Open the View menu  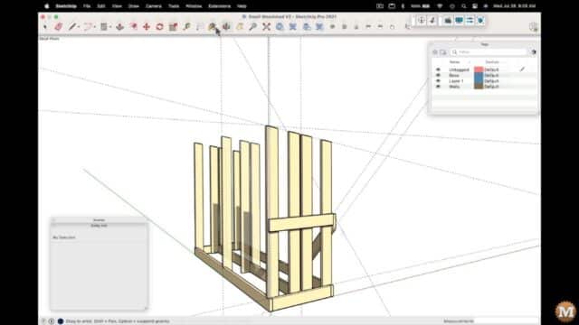click(x=117, y=6)
